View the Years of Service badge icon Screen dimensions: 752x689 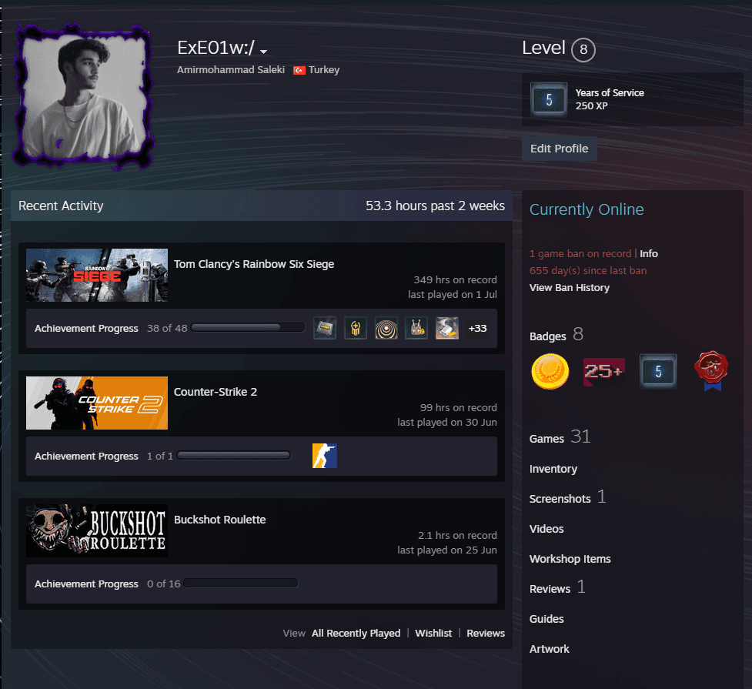pos(549,99)
